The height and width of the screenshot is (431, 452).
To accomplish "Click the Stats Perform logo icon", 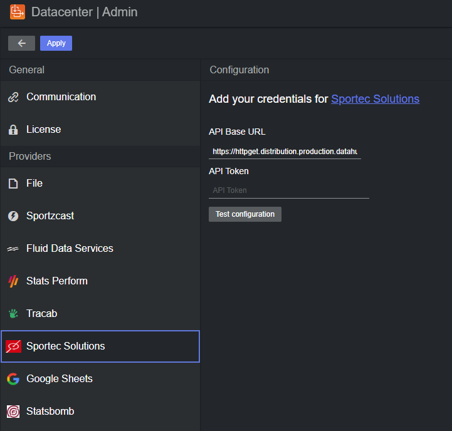I will point(13,281).
